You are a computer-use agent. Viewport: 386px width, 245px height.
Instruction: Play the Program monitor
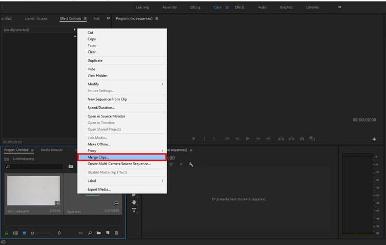[x=248, y=139]
